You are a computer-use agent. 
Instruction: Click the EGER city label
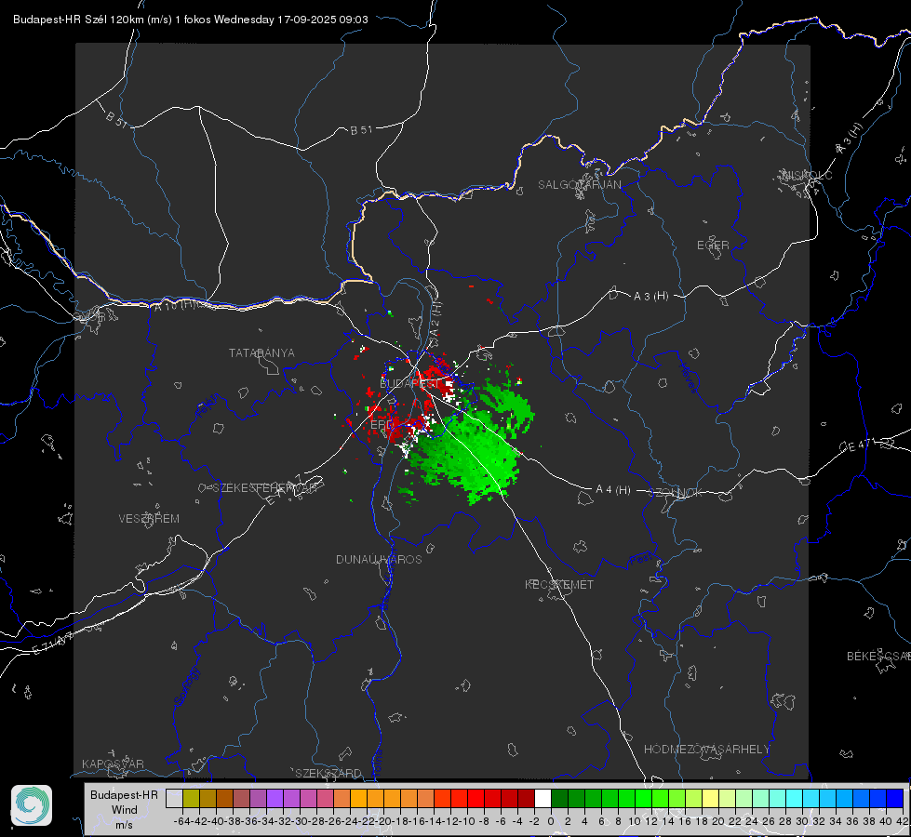713,246
